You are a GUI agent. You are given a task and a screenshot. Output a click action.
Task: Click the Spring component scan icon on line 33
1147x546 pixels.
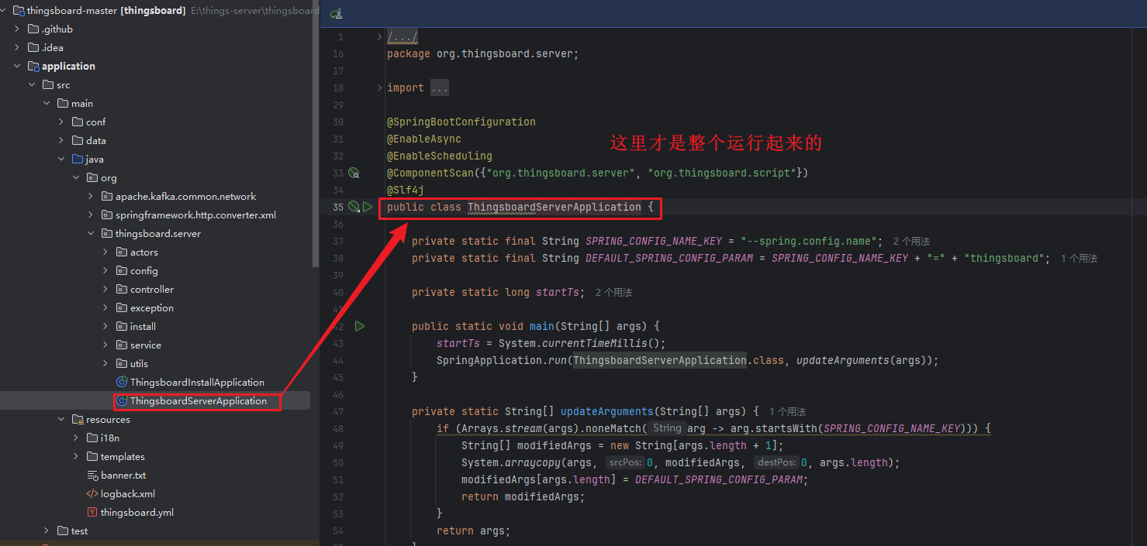(x=354, y=172)
